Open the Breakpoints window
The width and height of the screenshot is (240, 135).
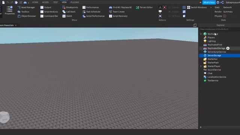pyautogui.click(x=70, y=7)
